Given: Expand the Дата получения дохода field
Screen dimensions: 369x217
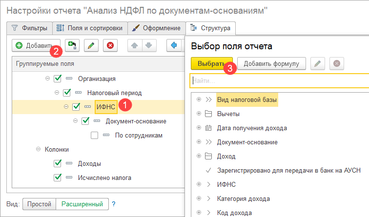Looking at the screenshot, I should click(x=199, y=128).
